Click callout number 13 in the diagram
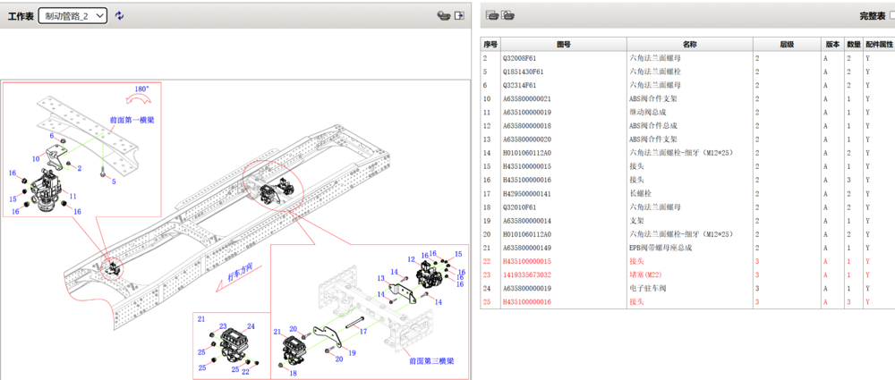 coord(381,278)
